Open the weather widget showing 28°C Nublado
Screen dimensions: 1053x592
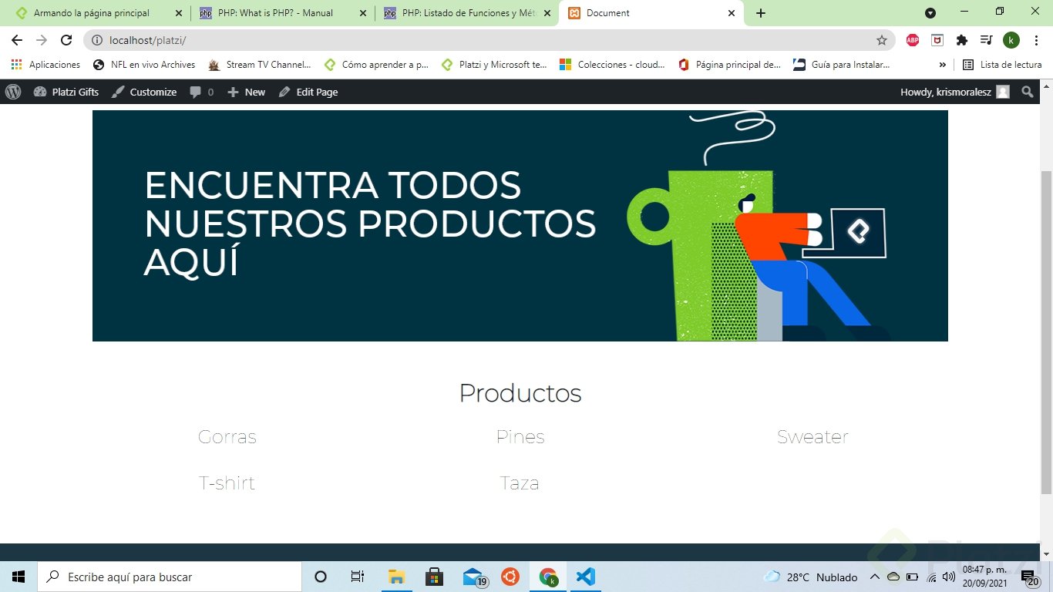[810, 577]
